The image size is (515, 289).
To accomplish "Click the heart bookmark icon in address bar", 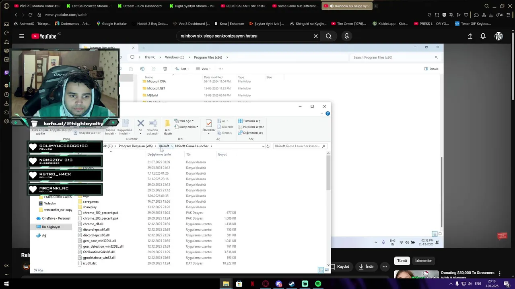I will coord(466,15).
